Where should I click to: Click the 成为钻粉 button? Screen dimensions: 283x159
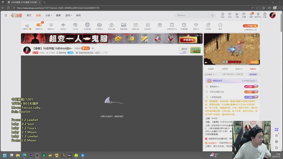(253, 75)
